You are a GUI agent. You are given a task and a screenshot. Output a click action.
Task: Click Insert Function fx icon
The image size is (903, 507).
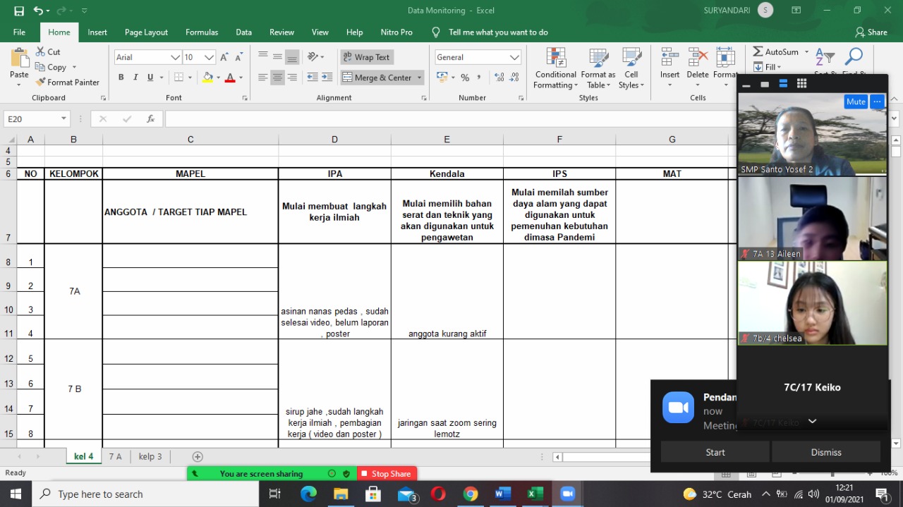pyautogui.click(x=150, y=119)
